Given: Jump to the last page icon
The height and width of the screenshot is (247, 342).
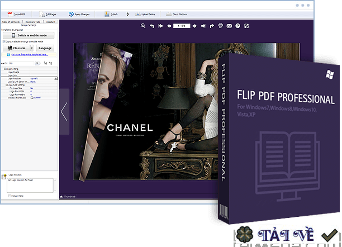Looking at the screenshot, I should (203, 26).
